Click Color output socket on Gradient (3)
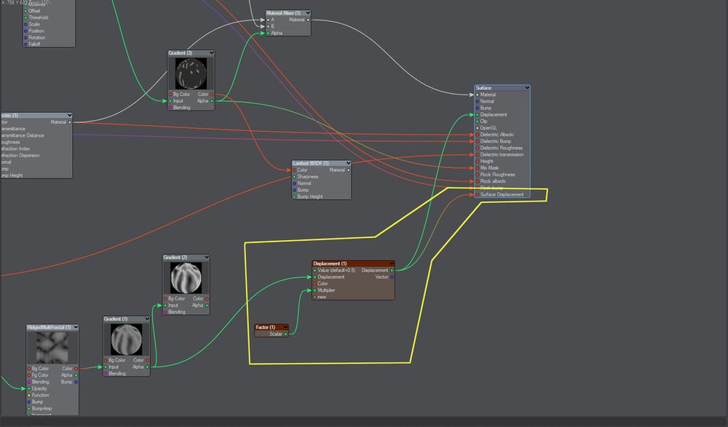Screen dimensions: 728x427 click(212, 95)
